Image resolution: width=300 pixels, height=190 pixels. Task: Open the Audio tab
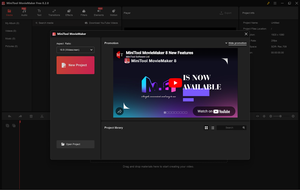[24, 13]
